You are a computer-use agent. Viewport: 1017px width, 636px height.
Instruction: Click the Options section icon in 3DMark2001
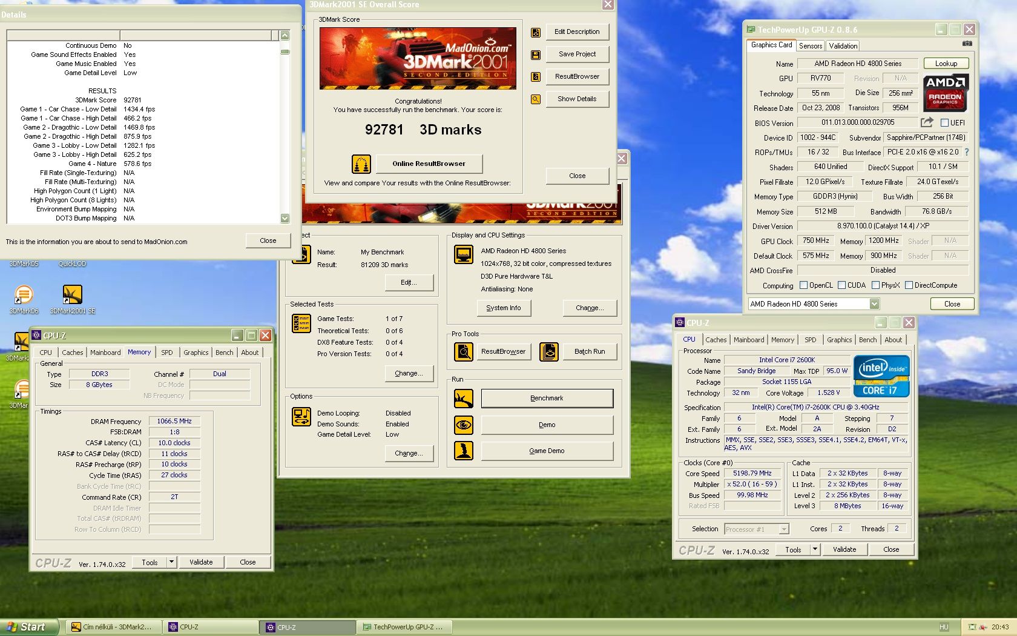coord(301,417)
